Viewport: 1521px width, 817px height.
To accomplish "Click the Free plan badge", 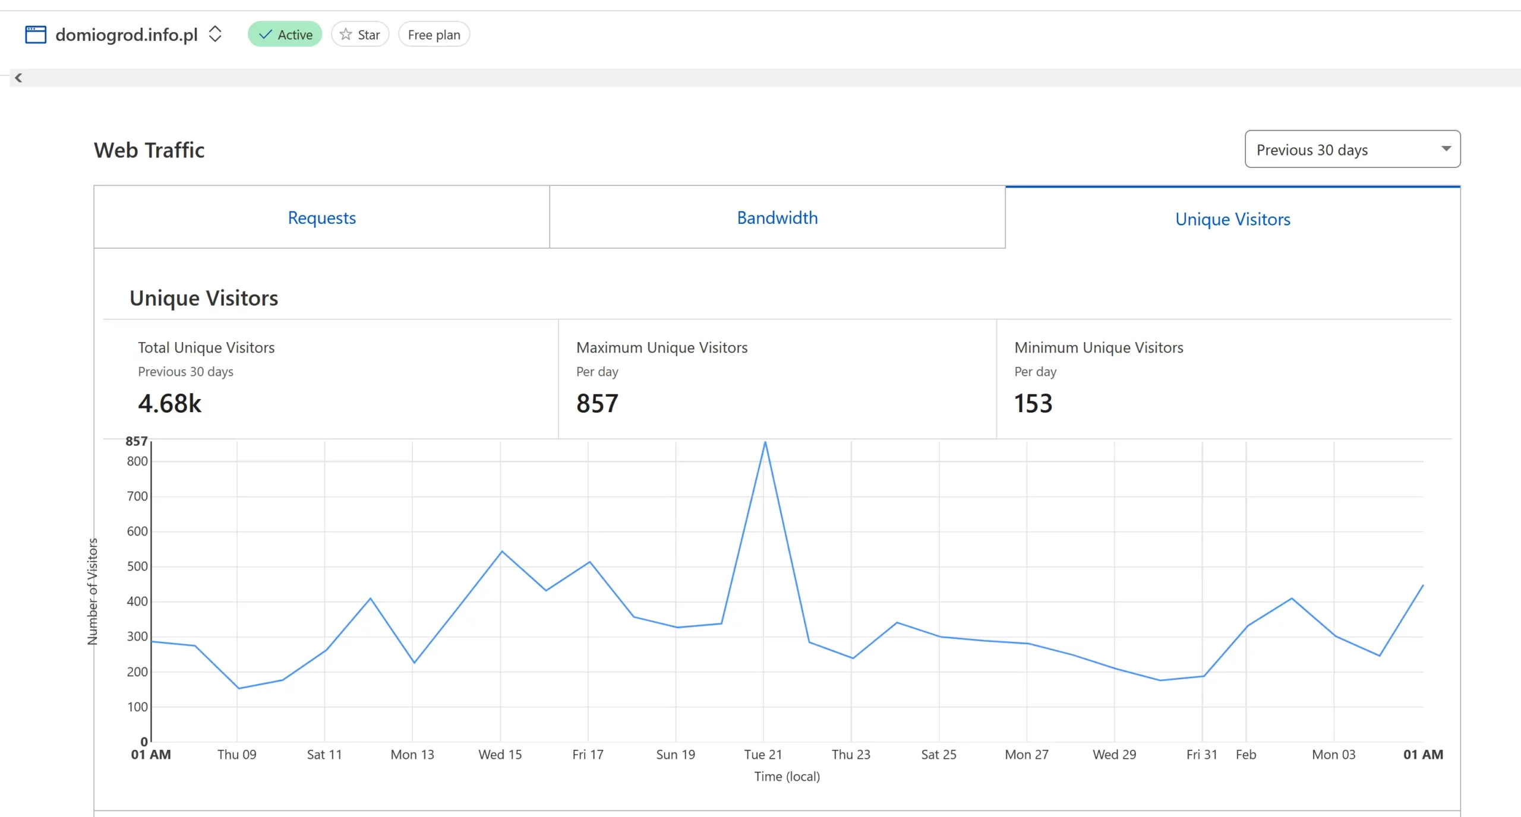I will (434, 34).
